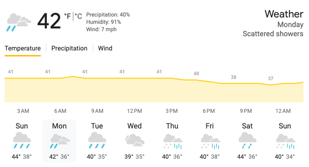Select Saturday's light showers icon

248,140
